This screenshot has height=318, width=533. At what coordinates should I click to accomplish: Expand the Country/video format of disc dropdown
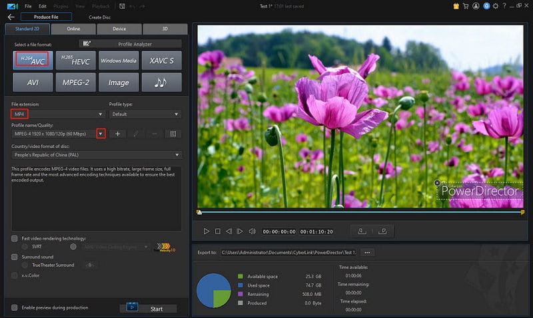pos(97,154)
